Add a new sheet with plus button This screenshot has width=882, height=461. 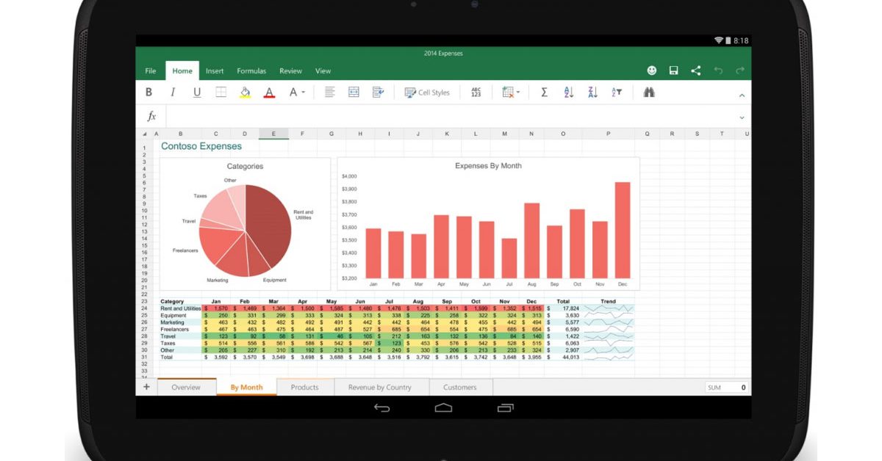point(146,387)
